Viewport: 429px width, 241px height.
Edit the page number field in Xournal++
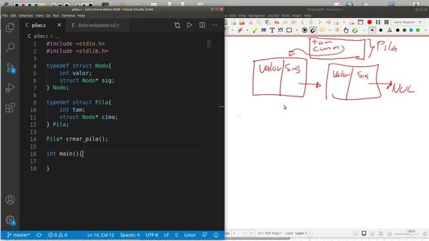(237, 234)
